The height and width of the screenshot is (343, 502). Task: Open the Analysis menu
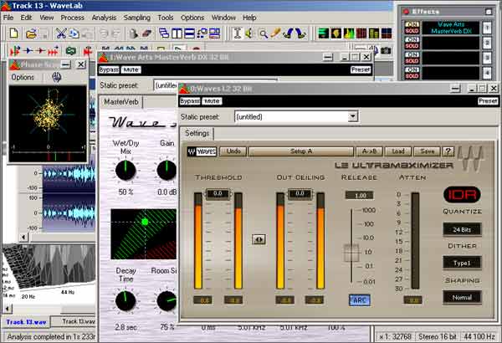104,17
